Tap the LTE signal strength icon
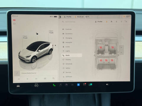Viewport: 142px width, 106px height. (x=126, y=21)
